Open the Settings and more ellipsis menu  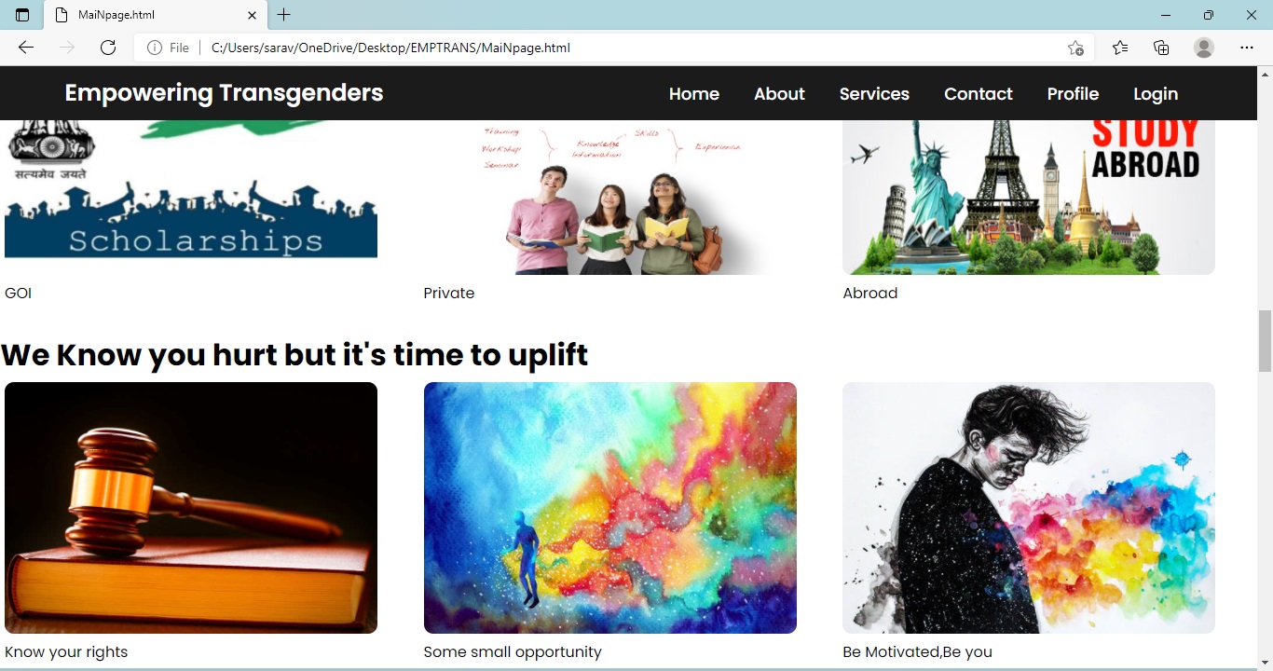(x=1247, y=48)
